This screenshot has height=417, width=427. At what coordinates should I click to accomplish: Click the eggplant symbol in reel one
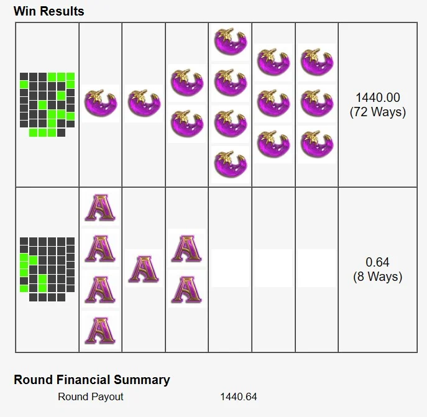[101, 103]
